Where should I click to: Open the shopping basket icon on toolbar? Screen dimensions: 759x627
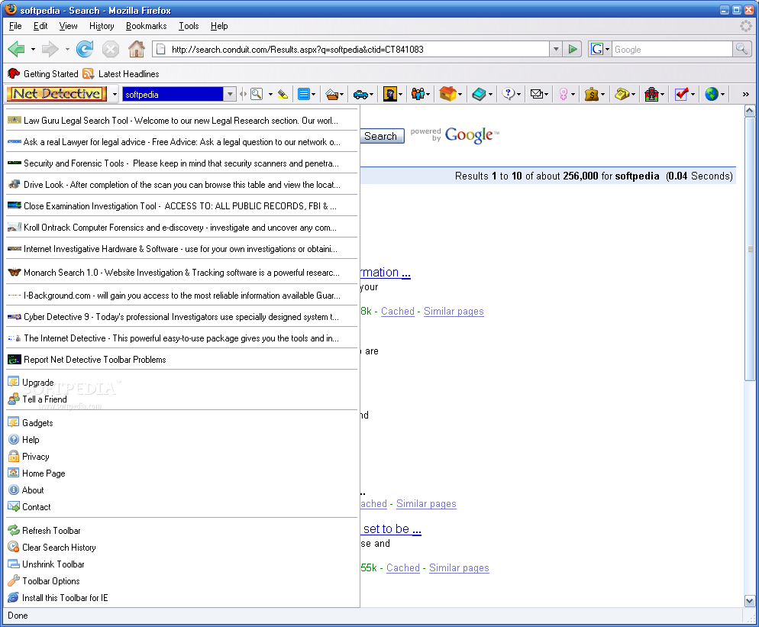331,95
